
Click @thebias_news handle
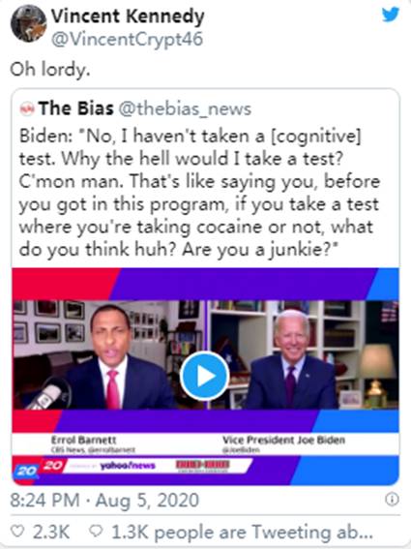coord(185,108)
